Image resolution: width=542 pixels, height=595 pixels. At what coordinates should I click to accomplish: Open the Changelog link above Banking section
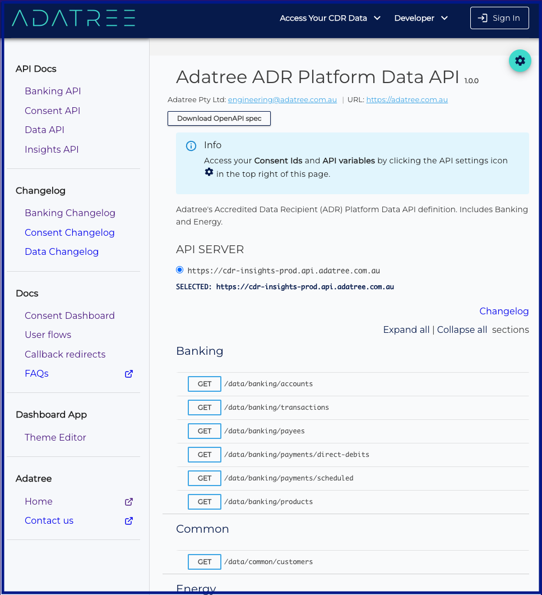click(x=504, y=311)
